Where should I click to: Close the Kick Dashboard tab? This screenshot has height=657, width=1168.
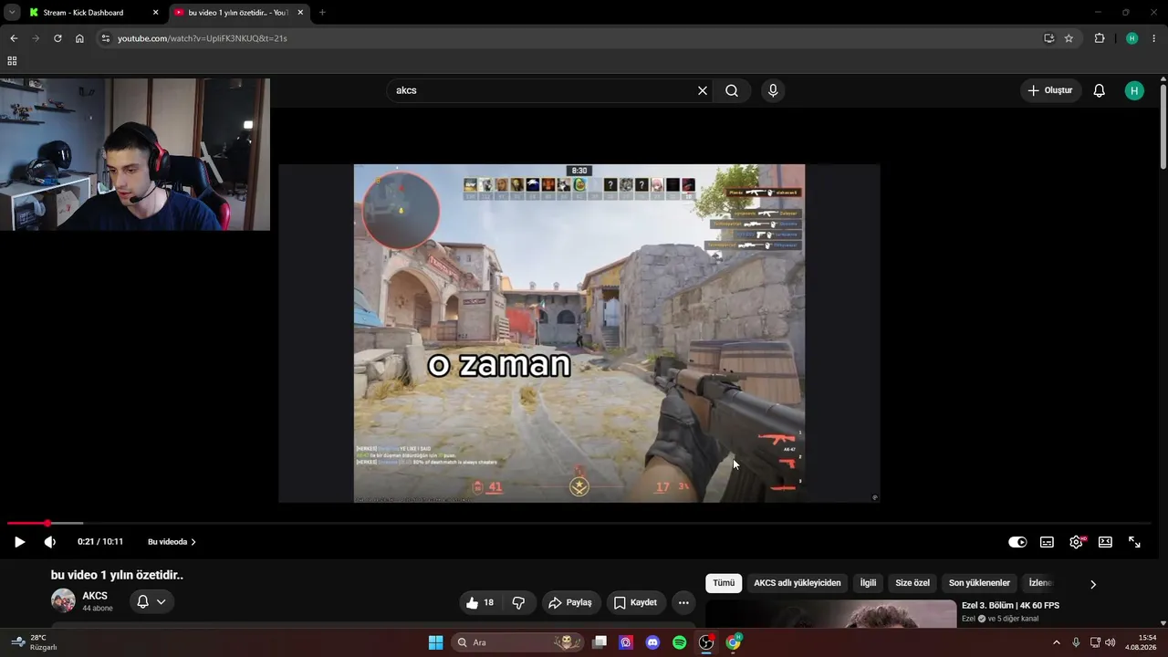[155, 13]
